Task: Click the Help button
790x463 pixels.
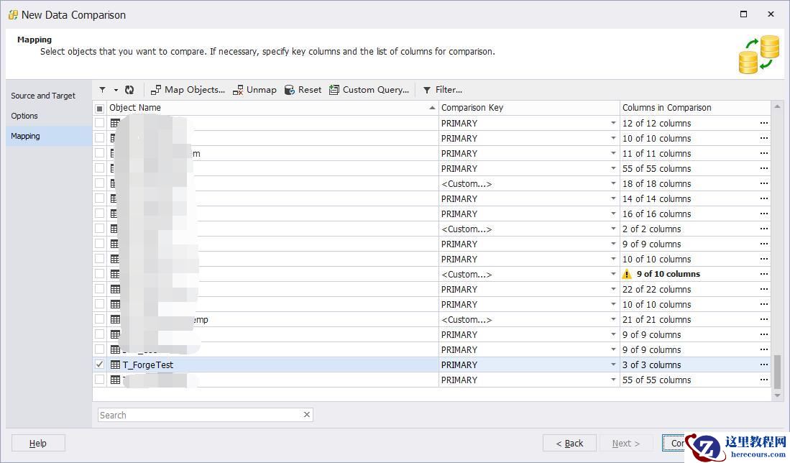Action: tap(38, 443)
